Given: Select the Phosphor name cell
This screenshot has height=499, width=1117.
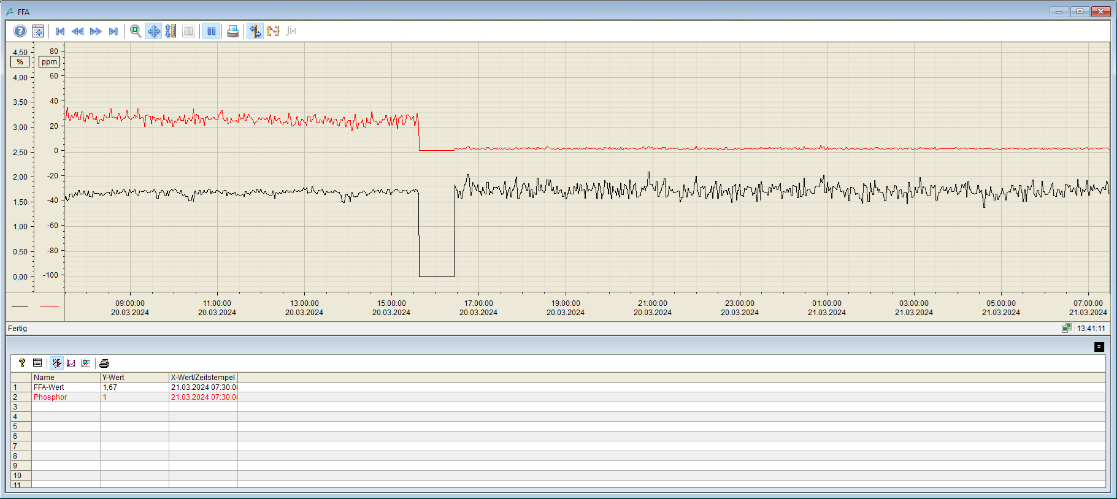Looking at the screenshot, I should pyautogui.click(x=66, y=397).
